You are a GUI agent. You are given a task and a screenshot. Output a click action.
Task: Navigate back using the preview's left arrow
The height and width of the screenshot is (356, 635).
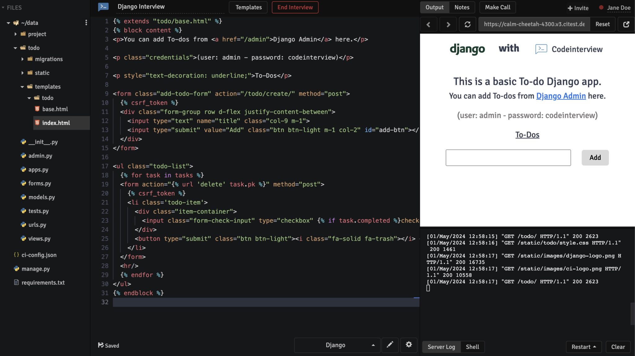coord(429,24)
